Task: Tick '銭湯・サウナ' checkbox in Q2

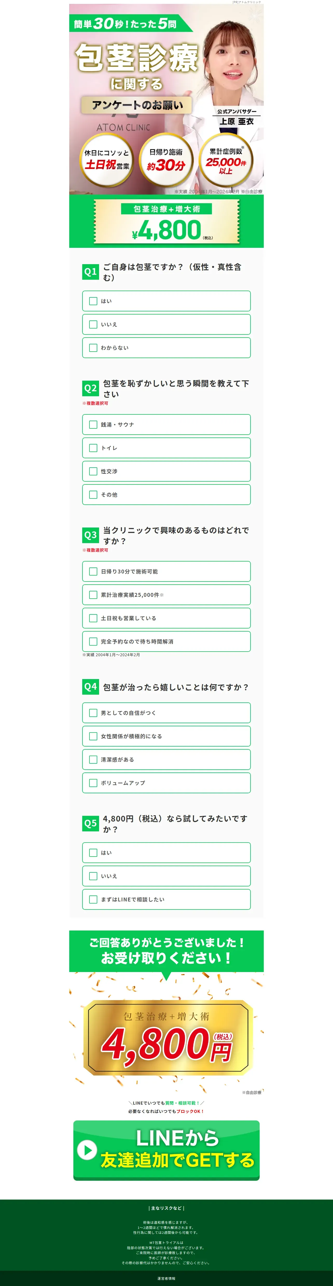Action: tap(93, 424)
